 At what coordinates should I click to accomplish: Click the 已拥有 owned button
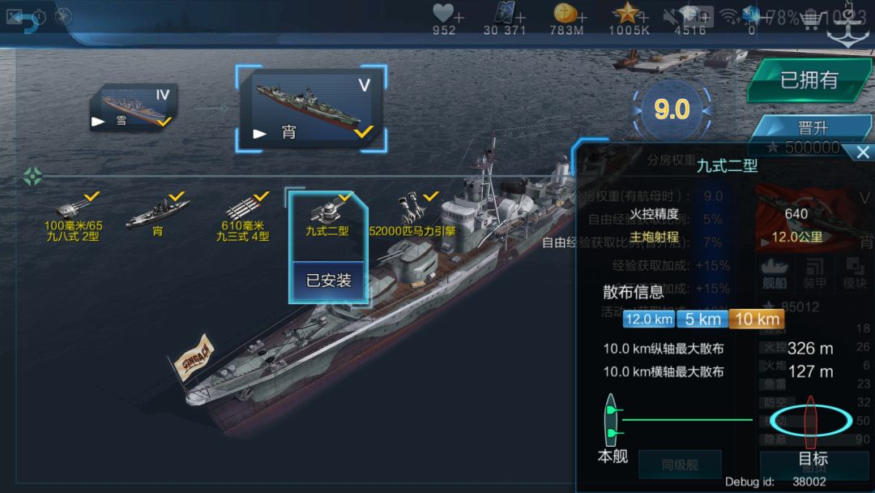click(809, 79)
